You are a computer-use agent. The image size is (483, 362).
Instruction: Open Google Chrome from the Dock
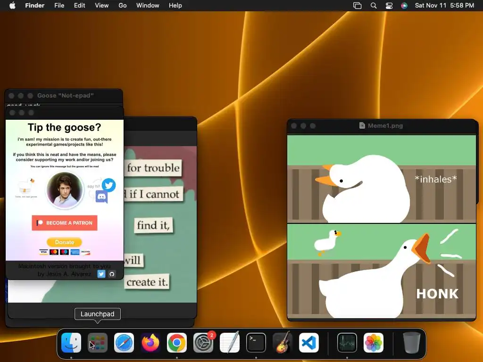[177, 343]
